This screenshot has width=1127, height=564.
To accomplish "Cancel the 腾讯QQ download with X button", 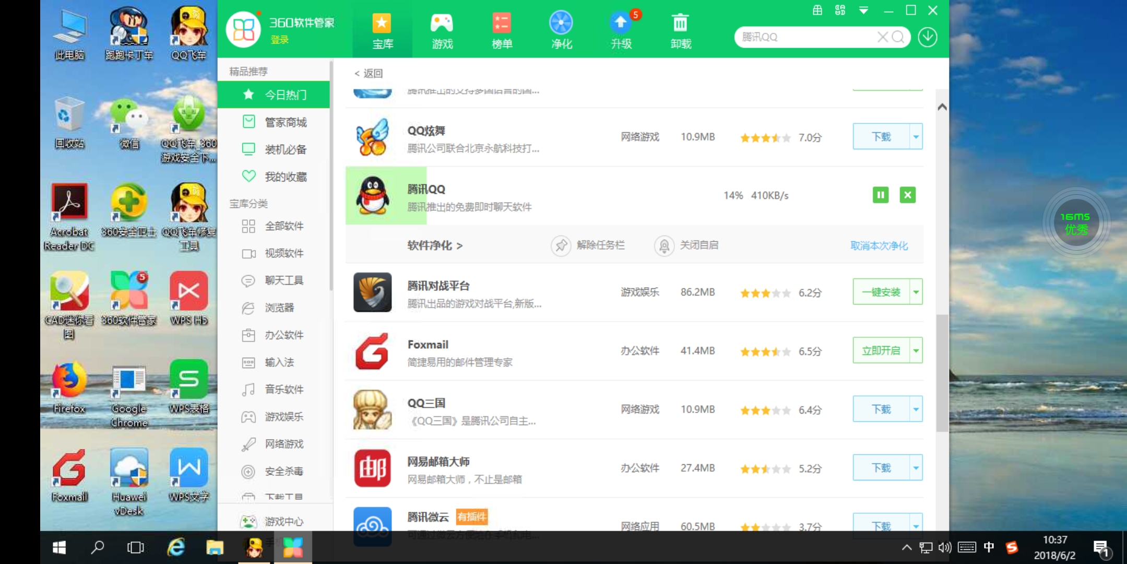I will [908, 195].
